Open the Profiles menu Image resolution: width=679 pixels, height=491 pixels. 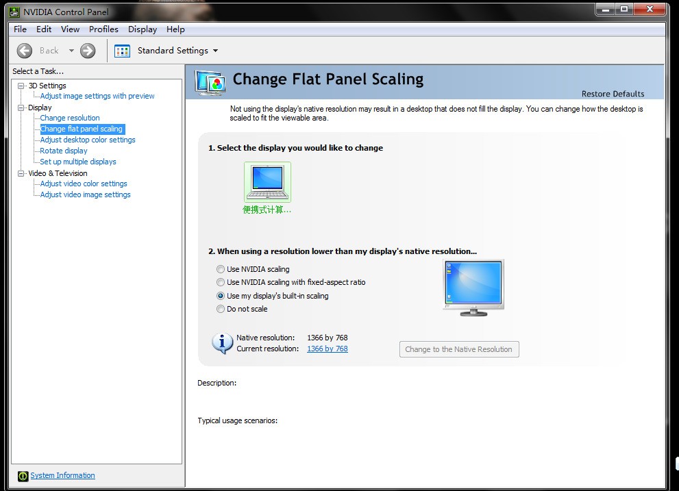tap(103, 29)
